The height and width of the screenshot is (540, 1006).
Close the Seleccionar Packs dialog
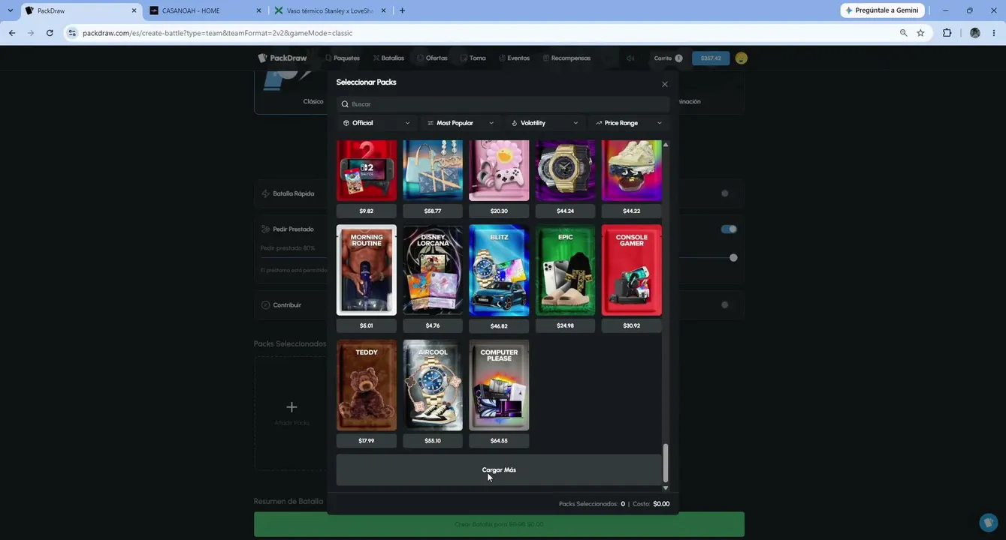[x=665, y=84]
